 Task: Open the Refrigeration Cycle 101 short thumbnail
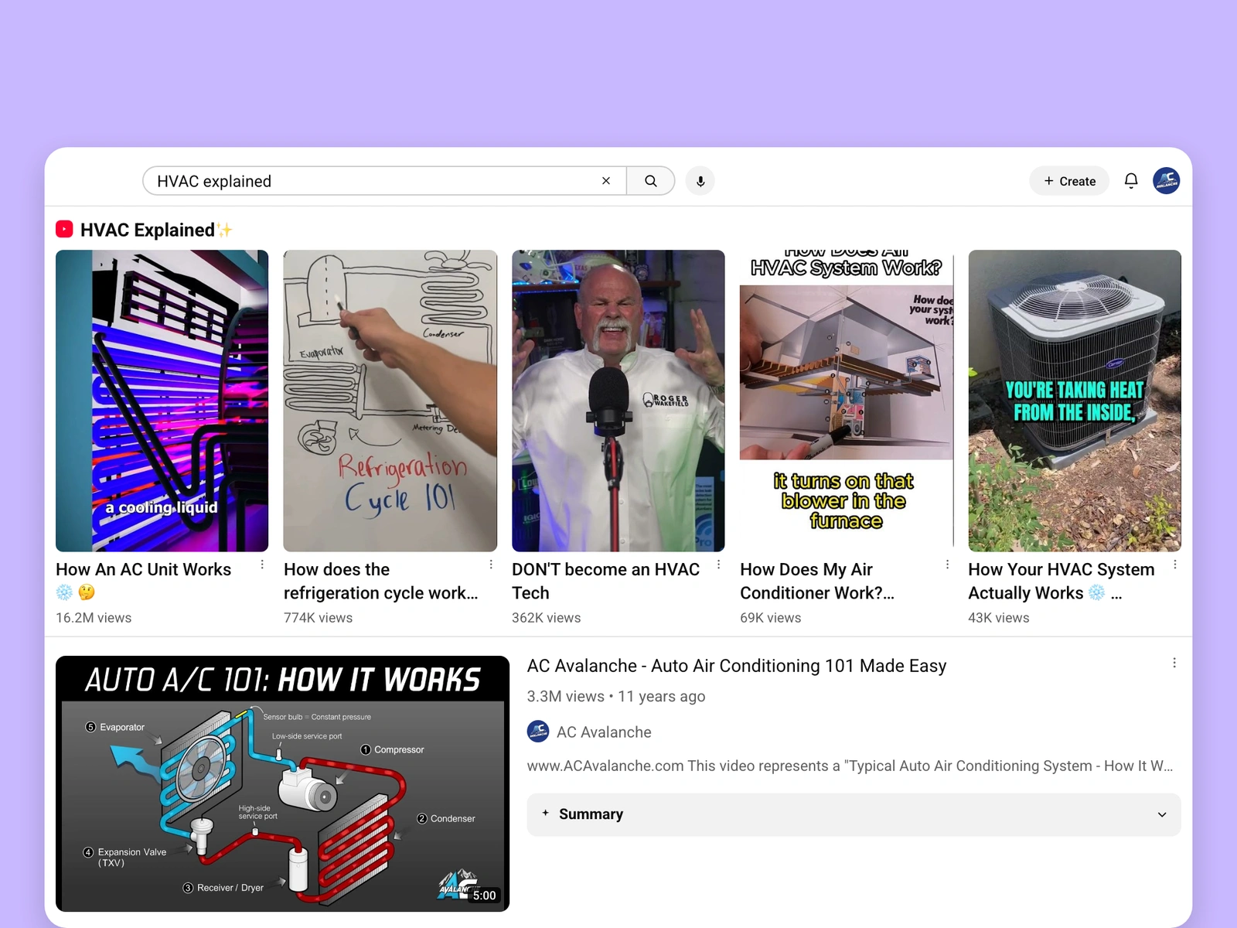390,401
